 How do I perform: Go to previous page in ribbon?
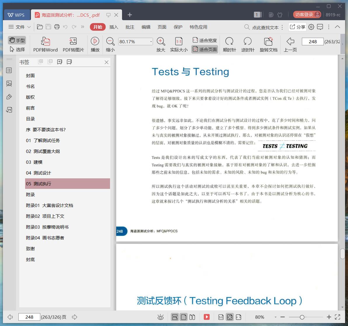290,45
